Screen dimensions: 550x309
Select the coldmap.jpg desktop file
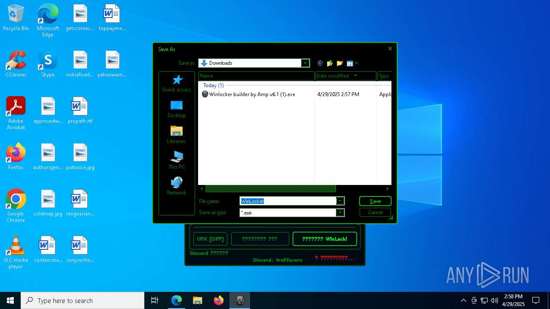point(48,203)
